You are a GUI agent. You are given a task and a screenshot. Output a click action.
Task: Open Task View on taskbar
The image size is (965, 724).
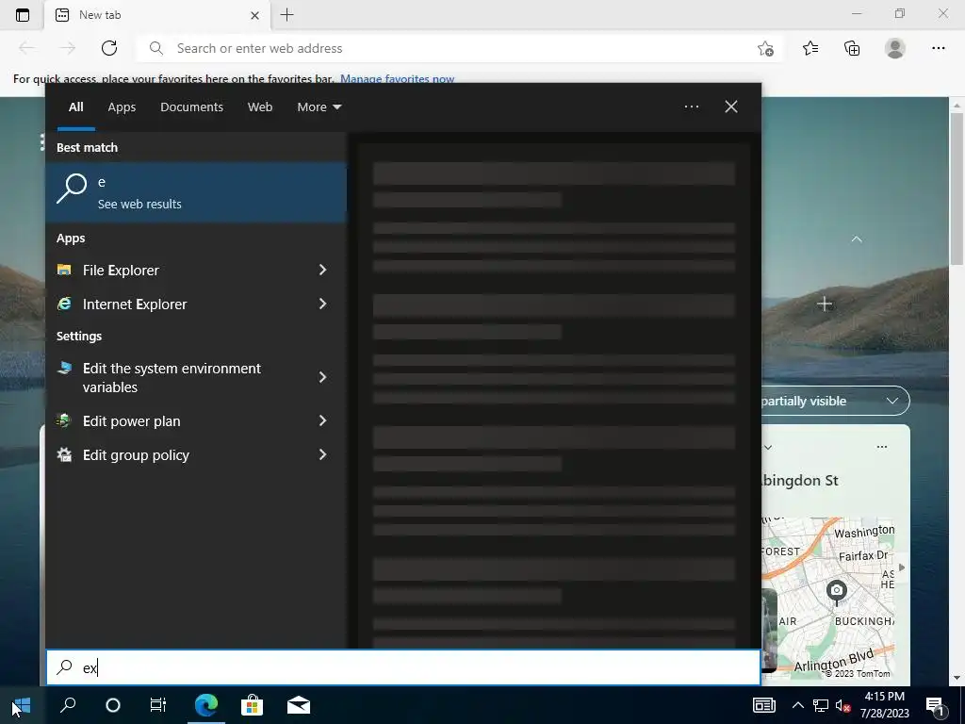[x=158, y=705]
